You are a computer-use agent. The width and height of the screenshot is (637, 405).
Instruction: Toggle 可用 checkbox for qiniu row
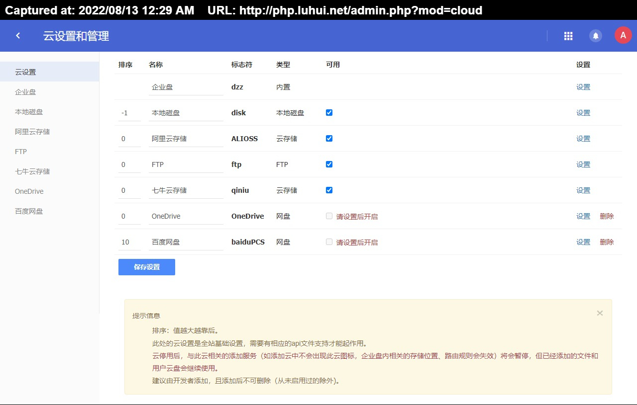pos(329,190)
